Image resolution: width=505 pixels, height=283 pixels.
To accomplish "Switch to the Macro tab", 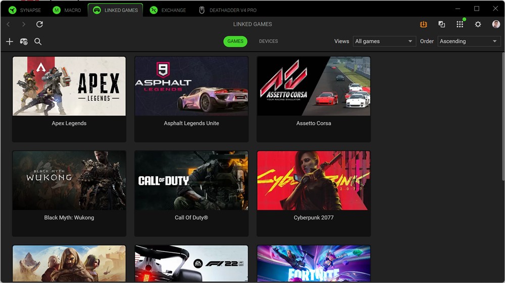I will pyautogui.click(x=67, y=10).
